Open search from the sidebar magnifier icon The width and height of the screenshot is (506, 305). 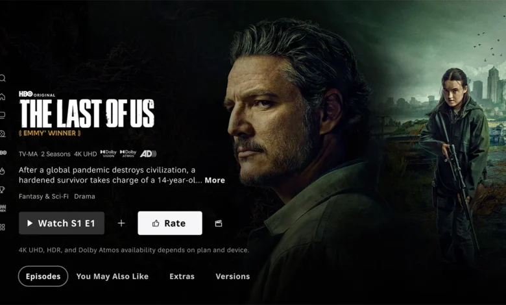3,78
